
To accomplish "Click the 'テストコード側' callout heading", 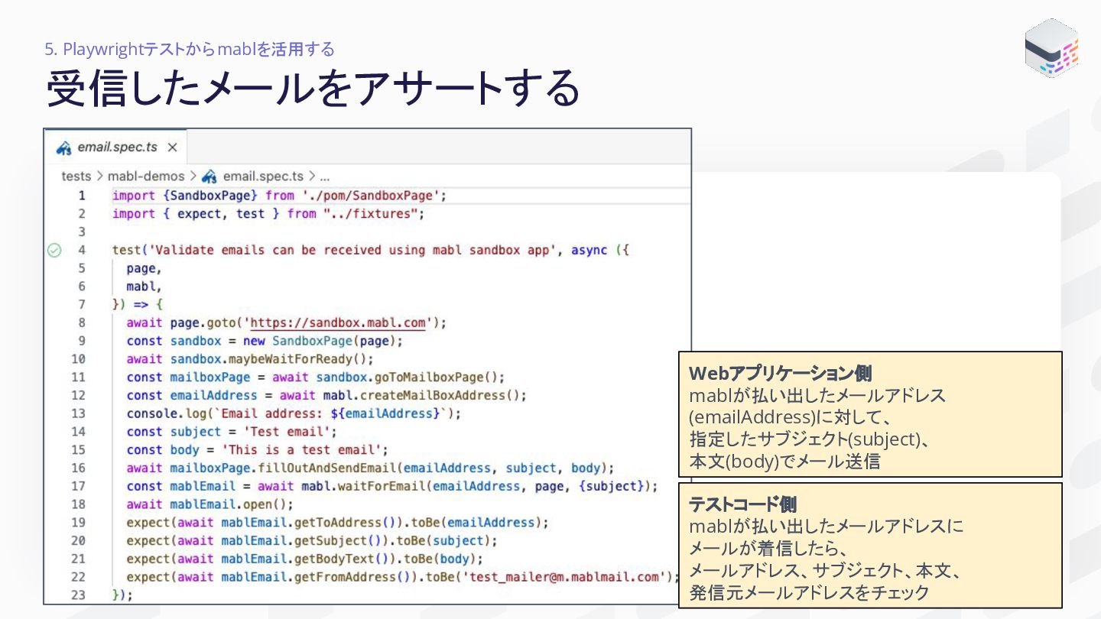I will coord(742,504).
